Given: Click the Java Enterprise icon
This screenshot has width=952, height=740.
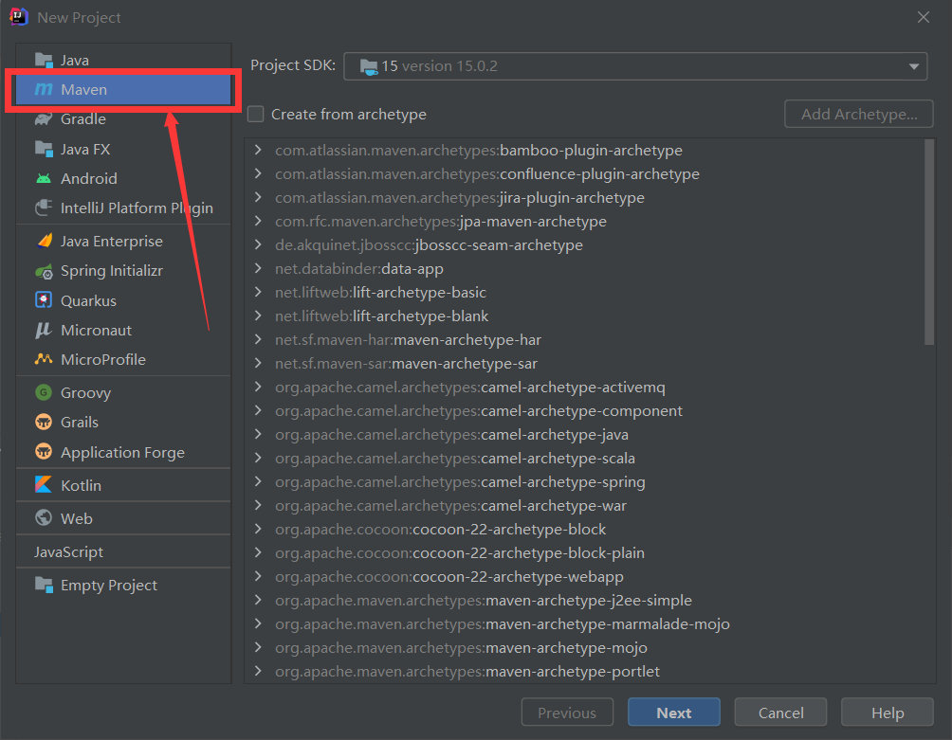Looking at the screenshot, I should (x=44, y=241).
